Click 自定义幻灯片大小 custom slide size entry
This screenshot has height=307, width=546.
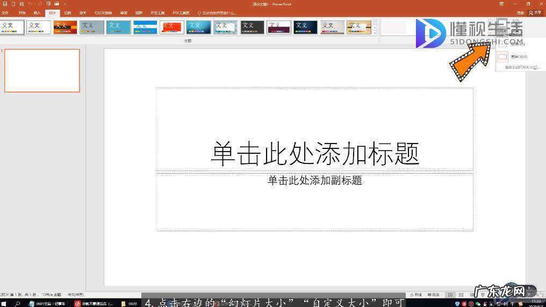(x=522, y=67)
